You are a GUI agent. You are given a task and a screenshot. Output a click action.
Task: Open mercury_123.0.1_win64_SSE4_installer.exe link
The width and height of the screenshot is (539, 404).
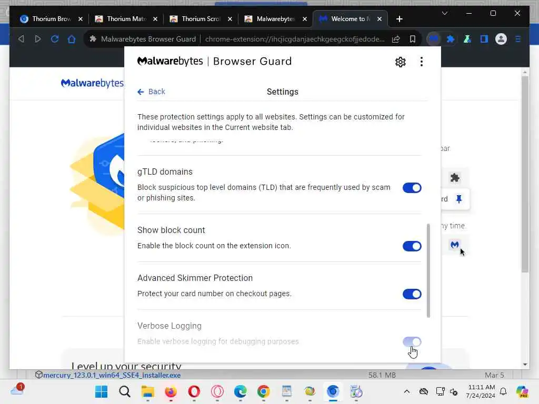(112, 375)
